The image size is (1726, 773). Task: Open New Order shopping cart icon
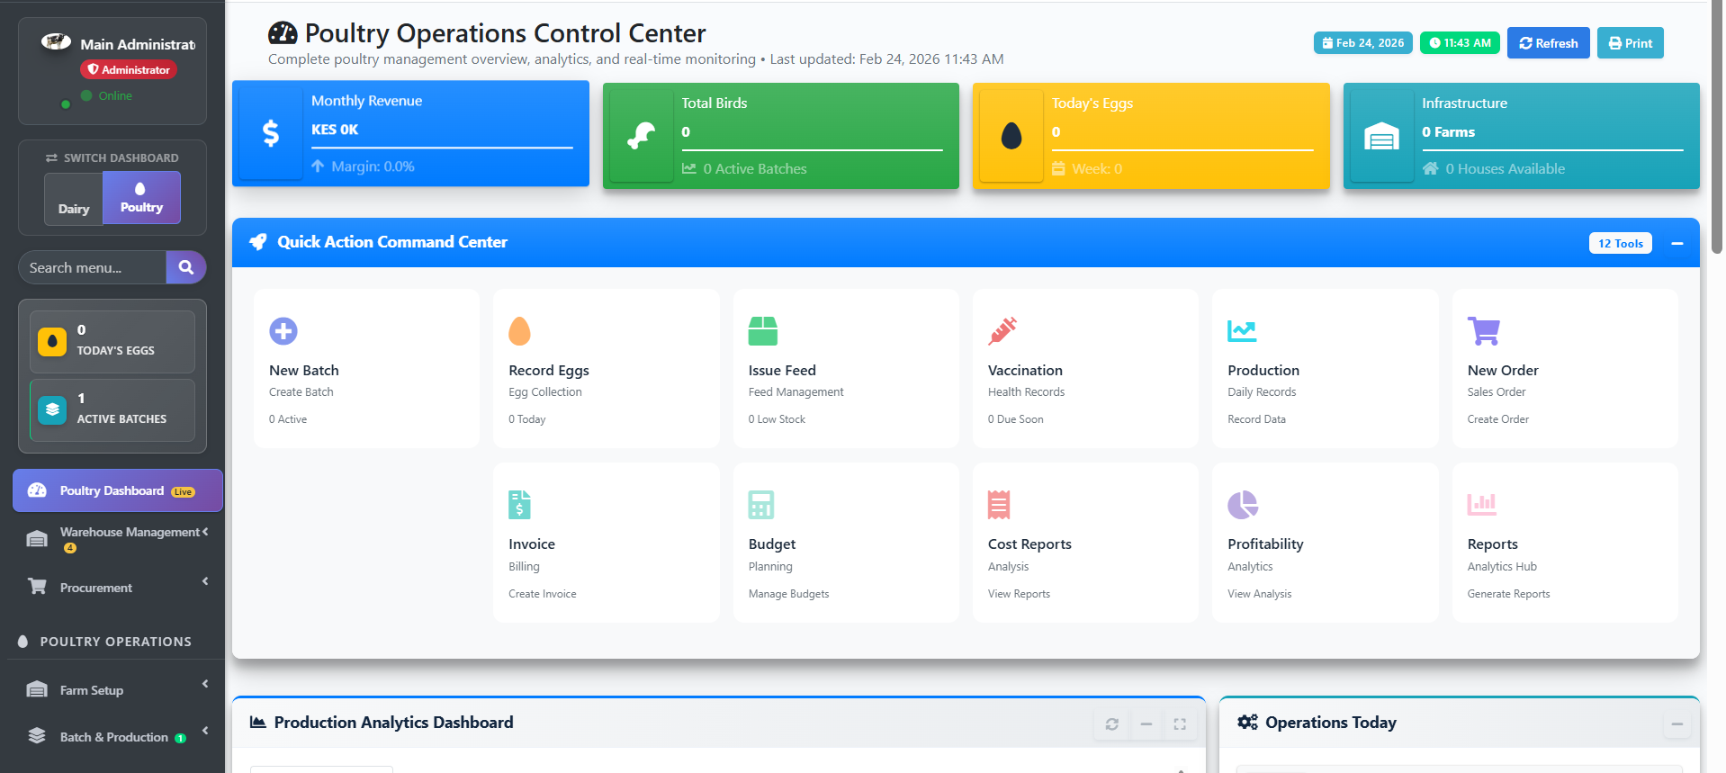point(1483,331)
